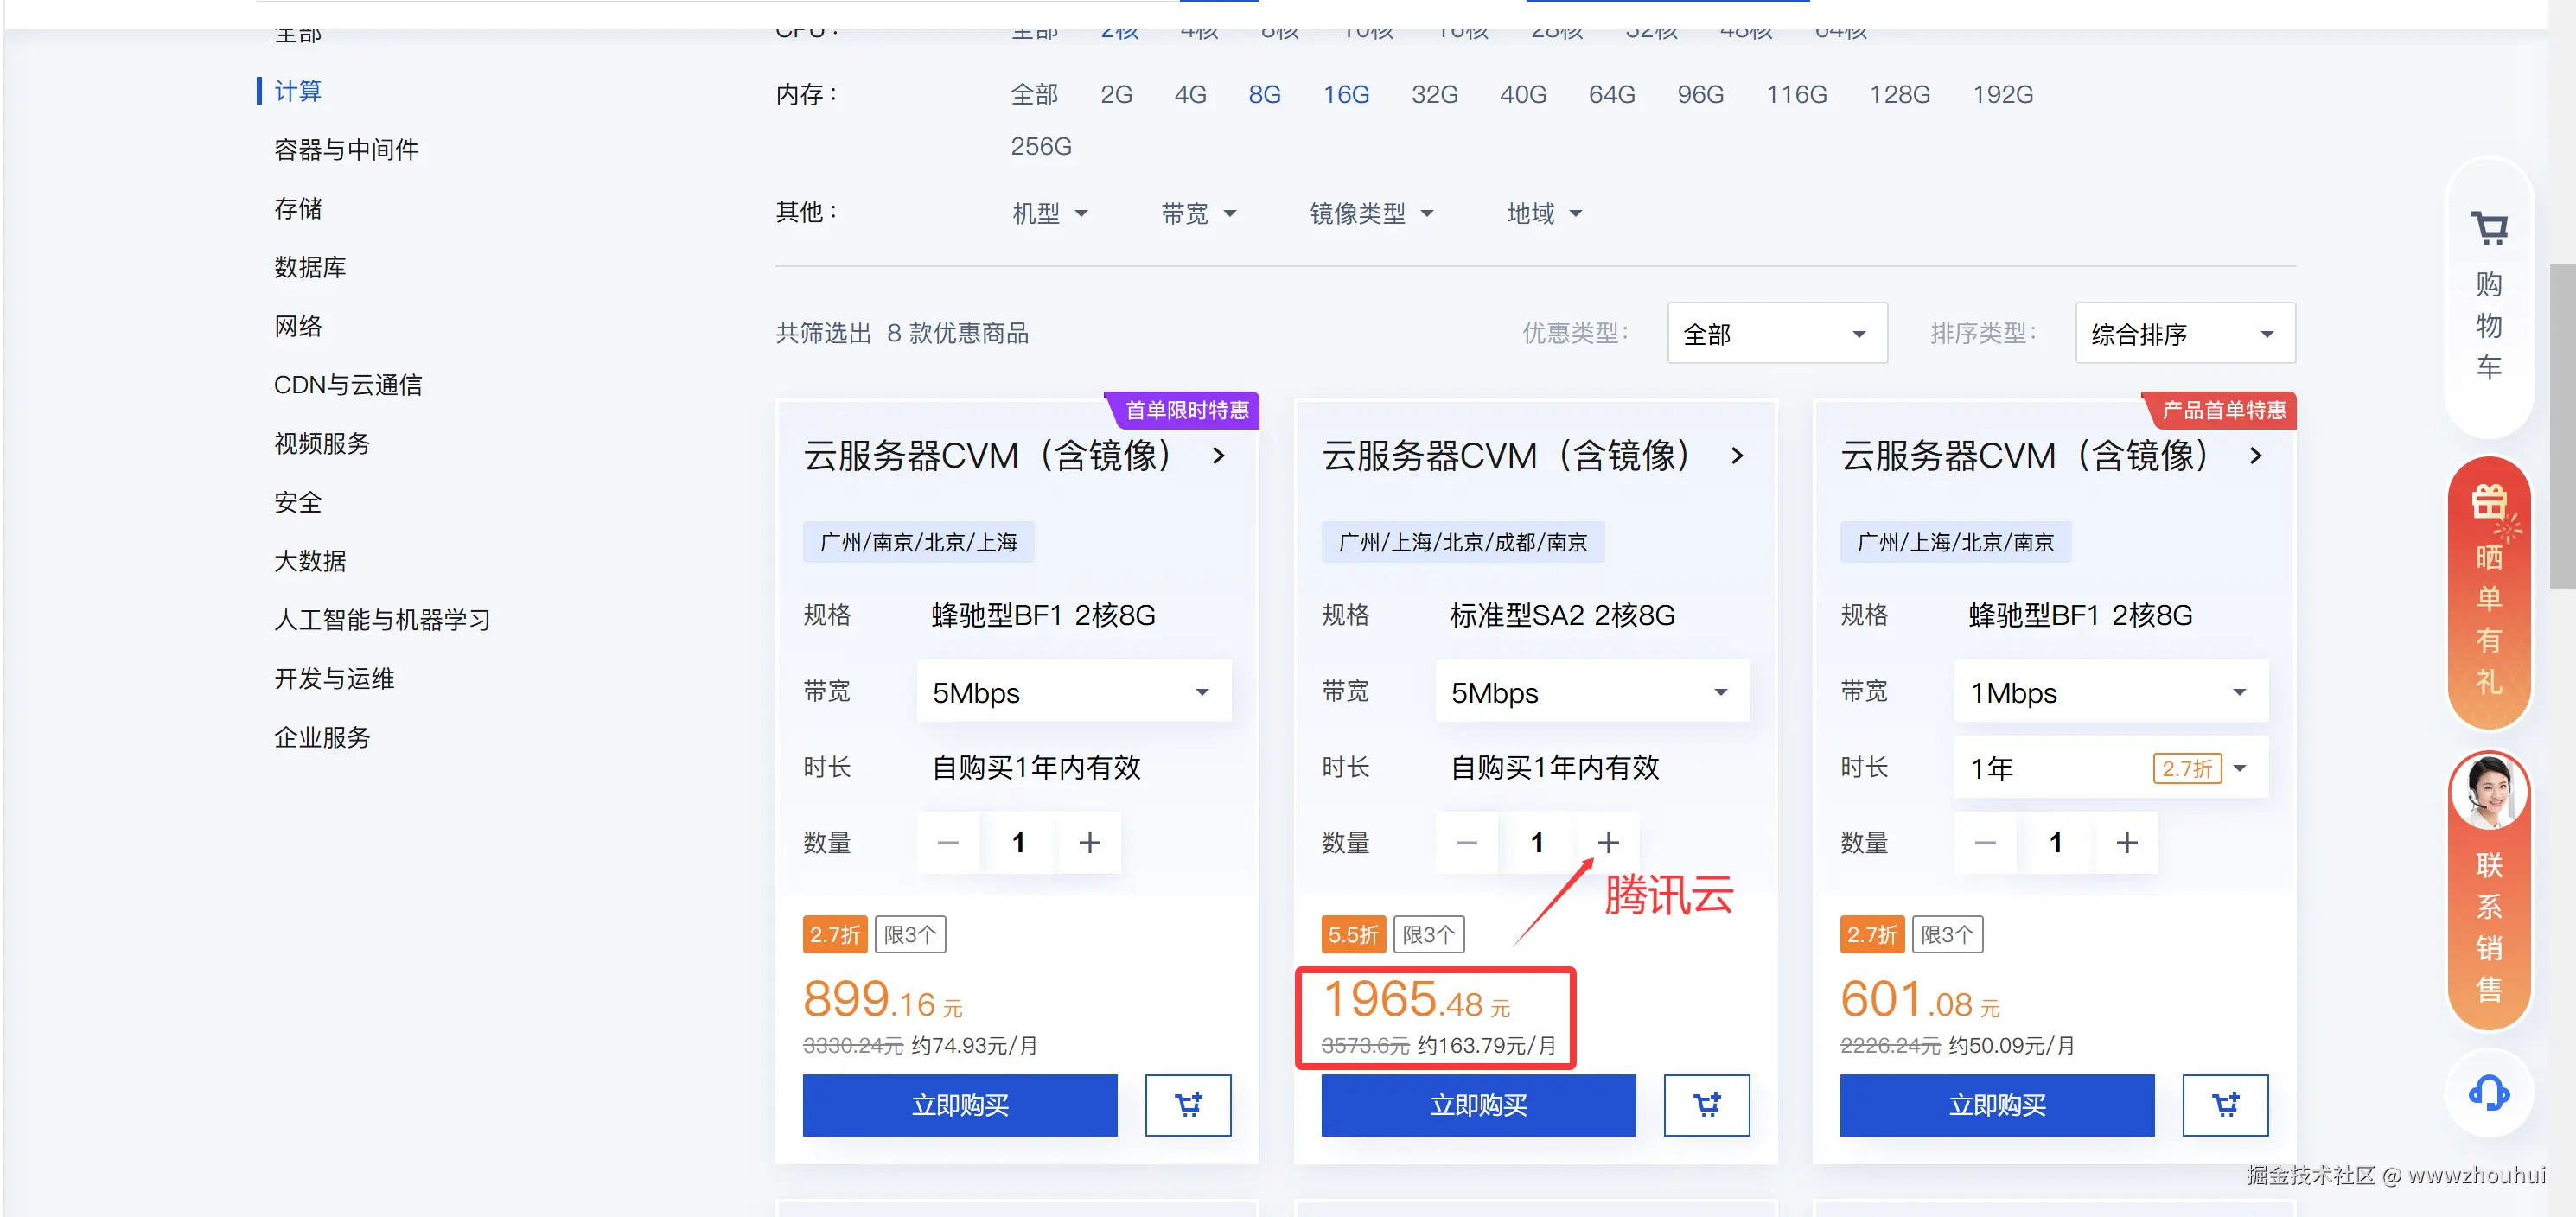Open the 1年 duration dropdown
Screen dimensions: 2576x1217
(x=2110, y=768)
